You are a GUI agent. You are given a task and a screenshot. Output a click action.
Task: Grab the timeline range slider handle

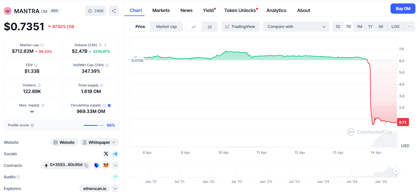(x=396, y=171)
